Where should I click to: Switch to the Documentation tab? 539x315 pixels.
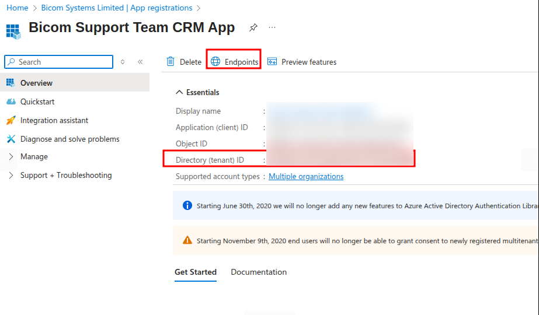coord(259,272)
